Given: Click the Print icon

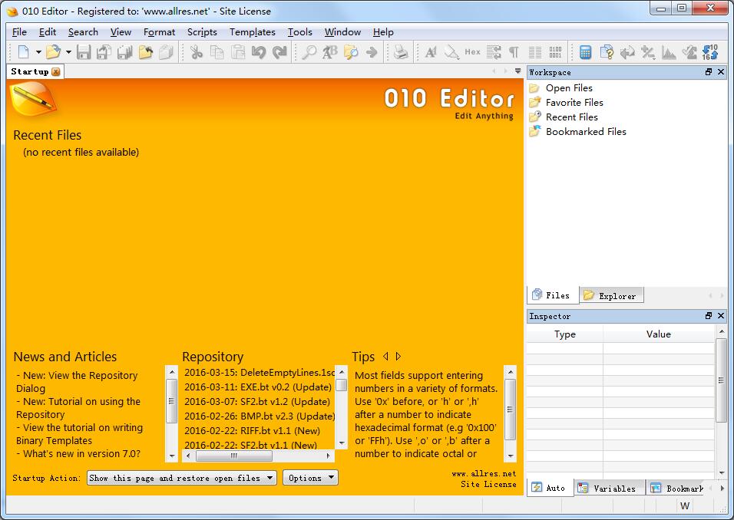Looking at the screenshot, I should (x=401, y=52).
